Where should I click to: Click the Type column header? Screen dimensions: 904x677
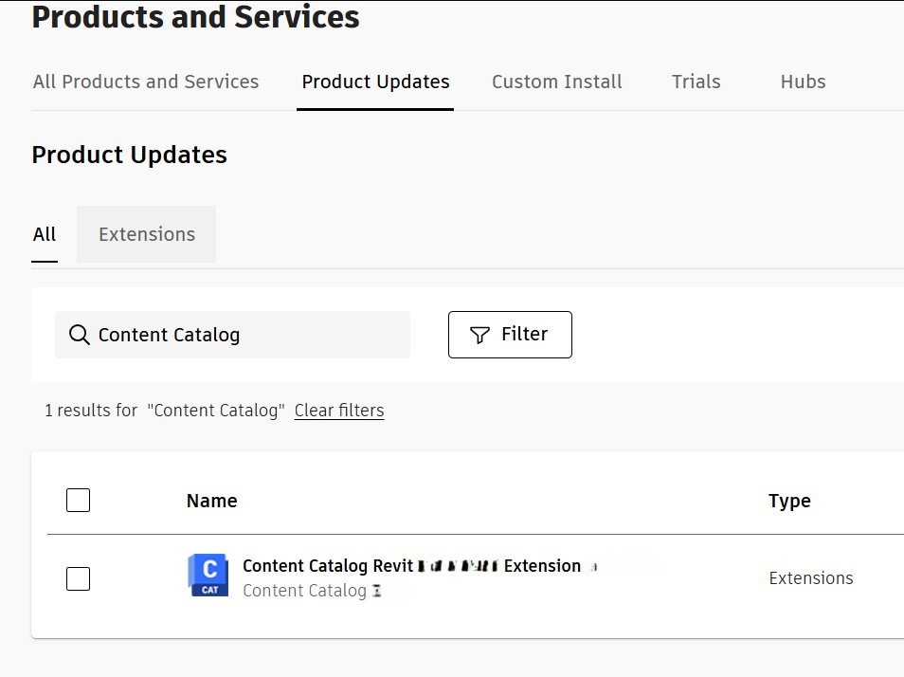click(789, 501)
